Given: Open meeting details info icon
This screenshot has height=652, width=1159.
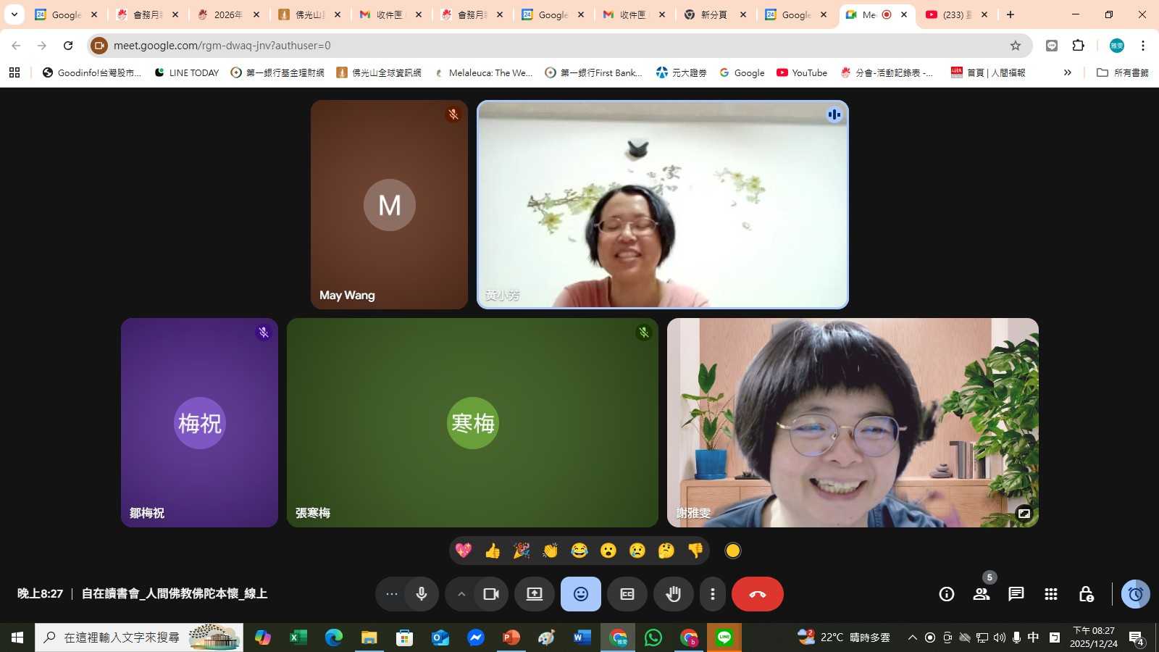Looking at the screenshot, I should click(946, 594).
